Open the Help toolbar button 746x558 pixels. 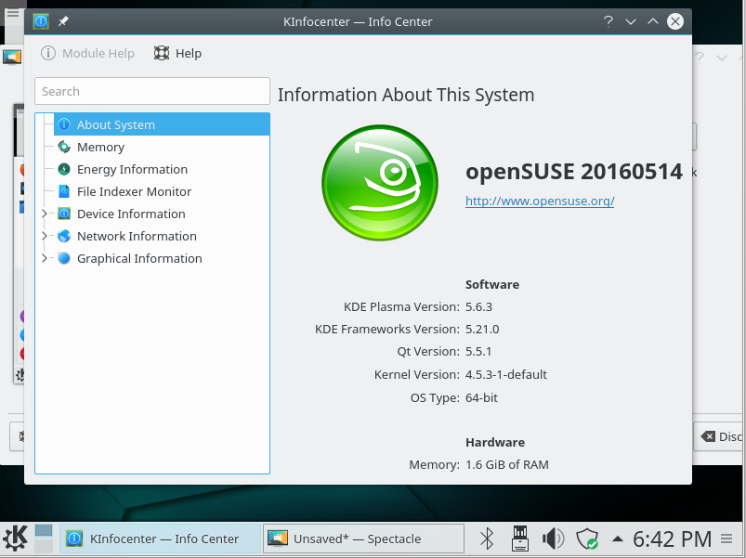(x=177, y=53)
